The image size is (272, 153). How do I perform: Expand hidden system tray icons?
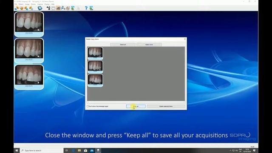(x=230, y=150)
